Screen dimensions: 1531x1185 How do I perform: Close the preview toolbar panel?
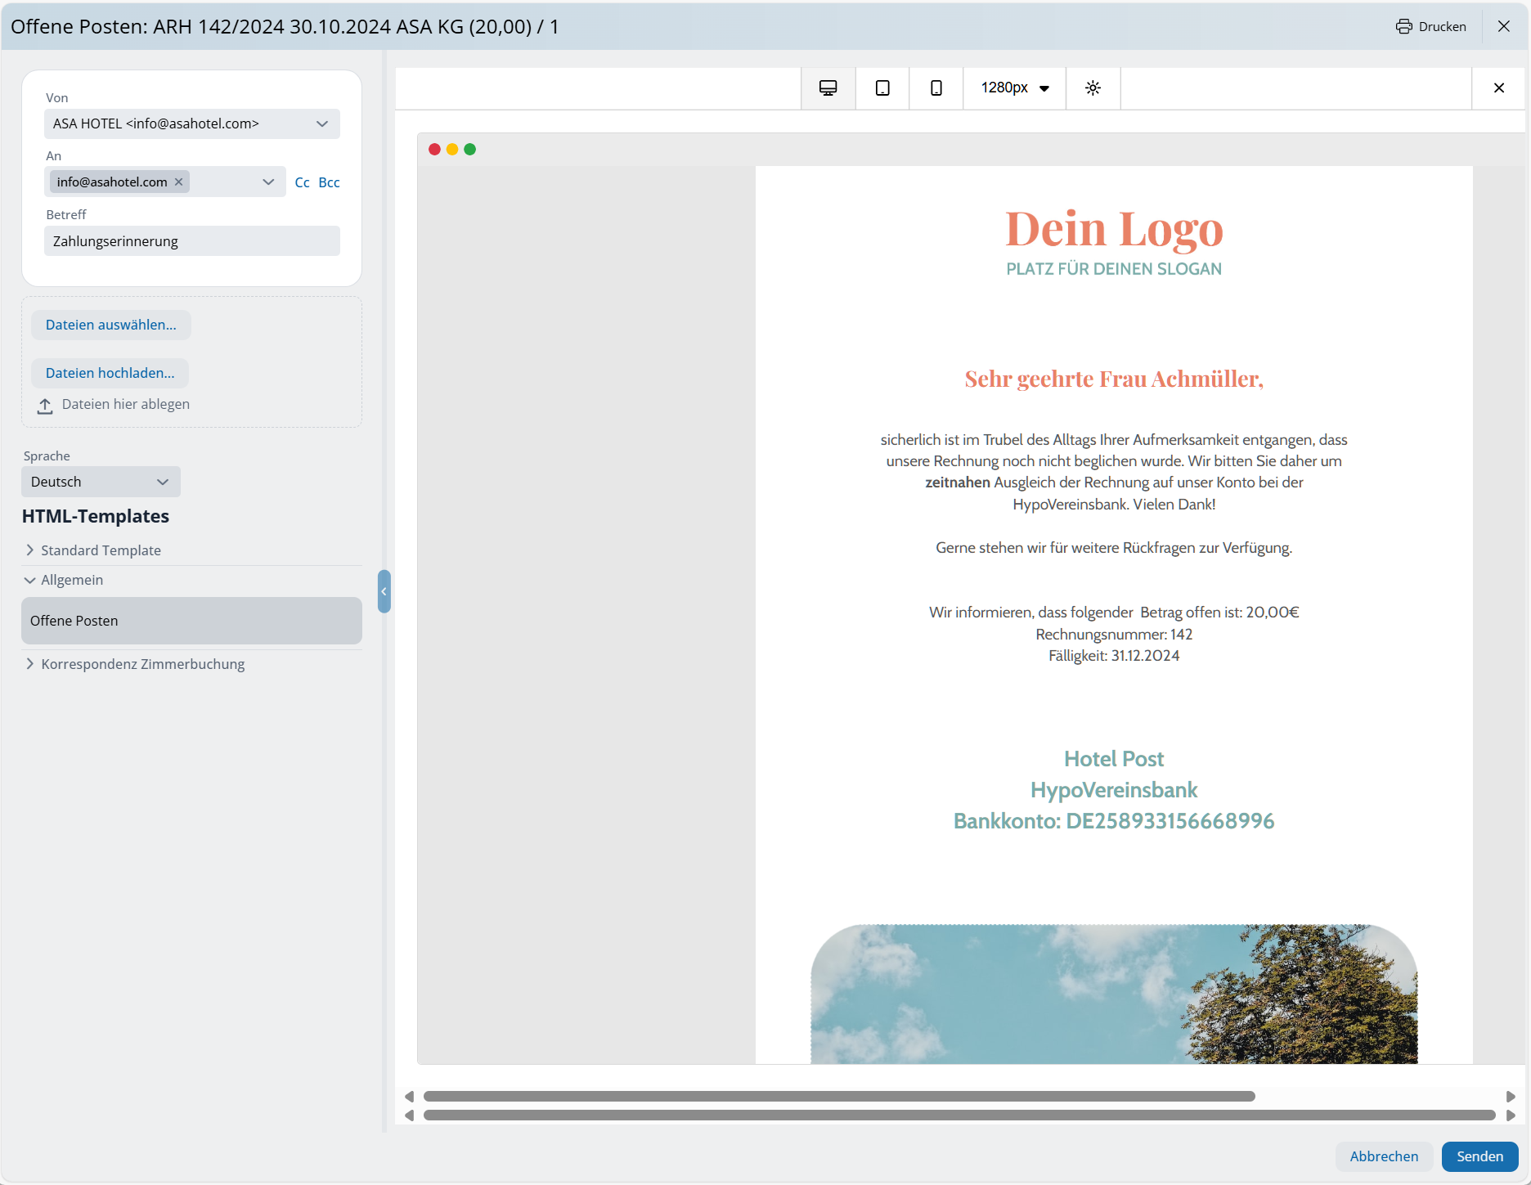pyautogui.click(x=1498, y=88)
